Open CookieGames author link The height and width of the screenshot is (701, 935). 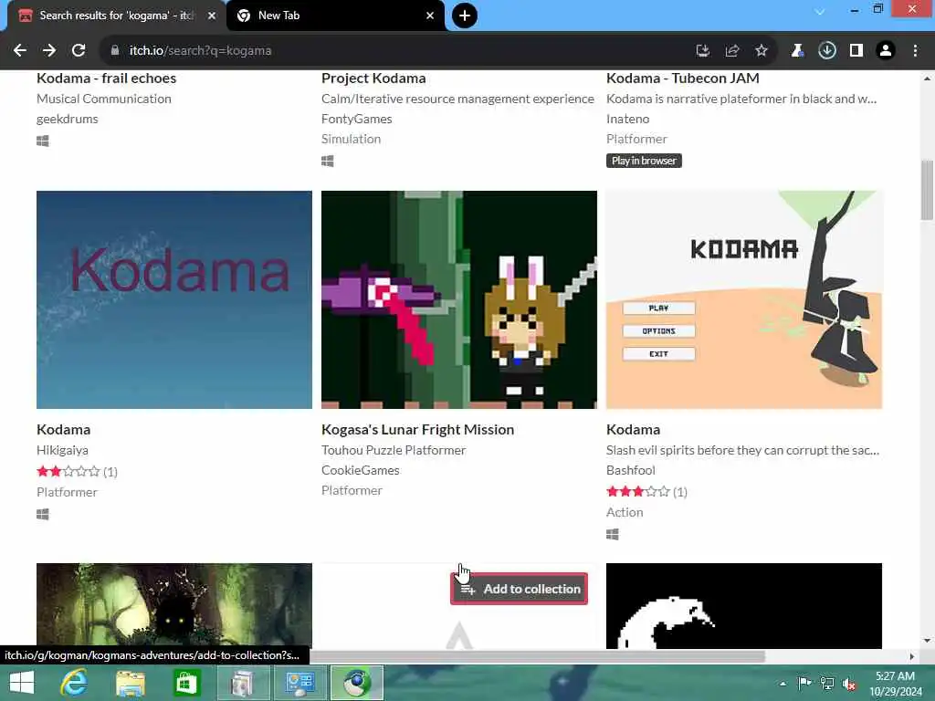click(360, 470)
